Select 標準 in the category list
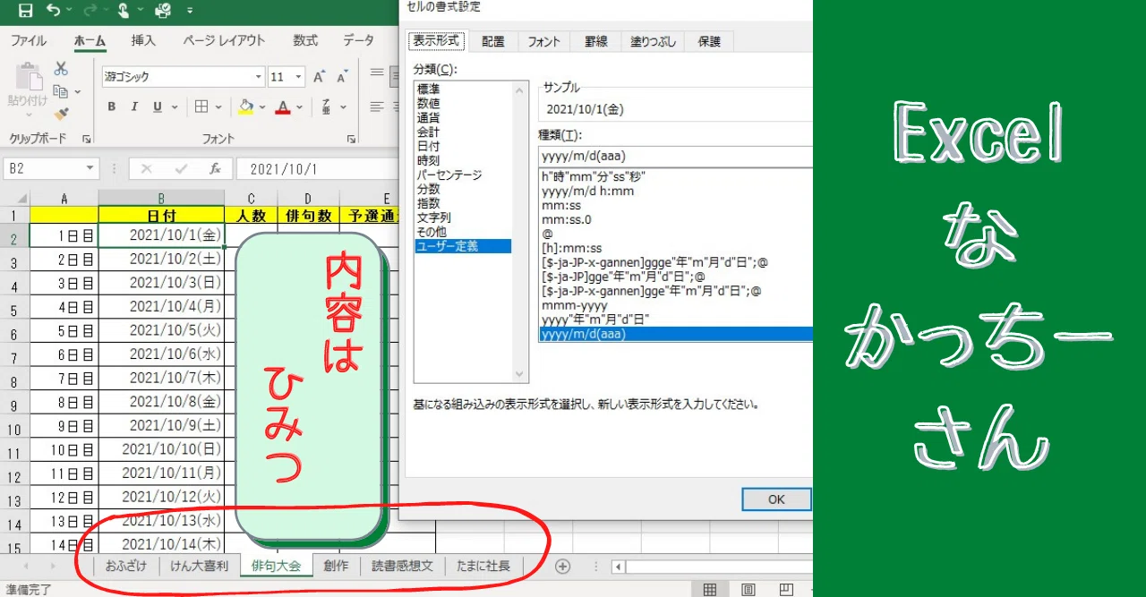 (x=428, y=89)
